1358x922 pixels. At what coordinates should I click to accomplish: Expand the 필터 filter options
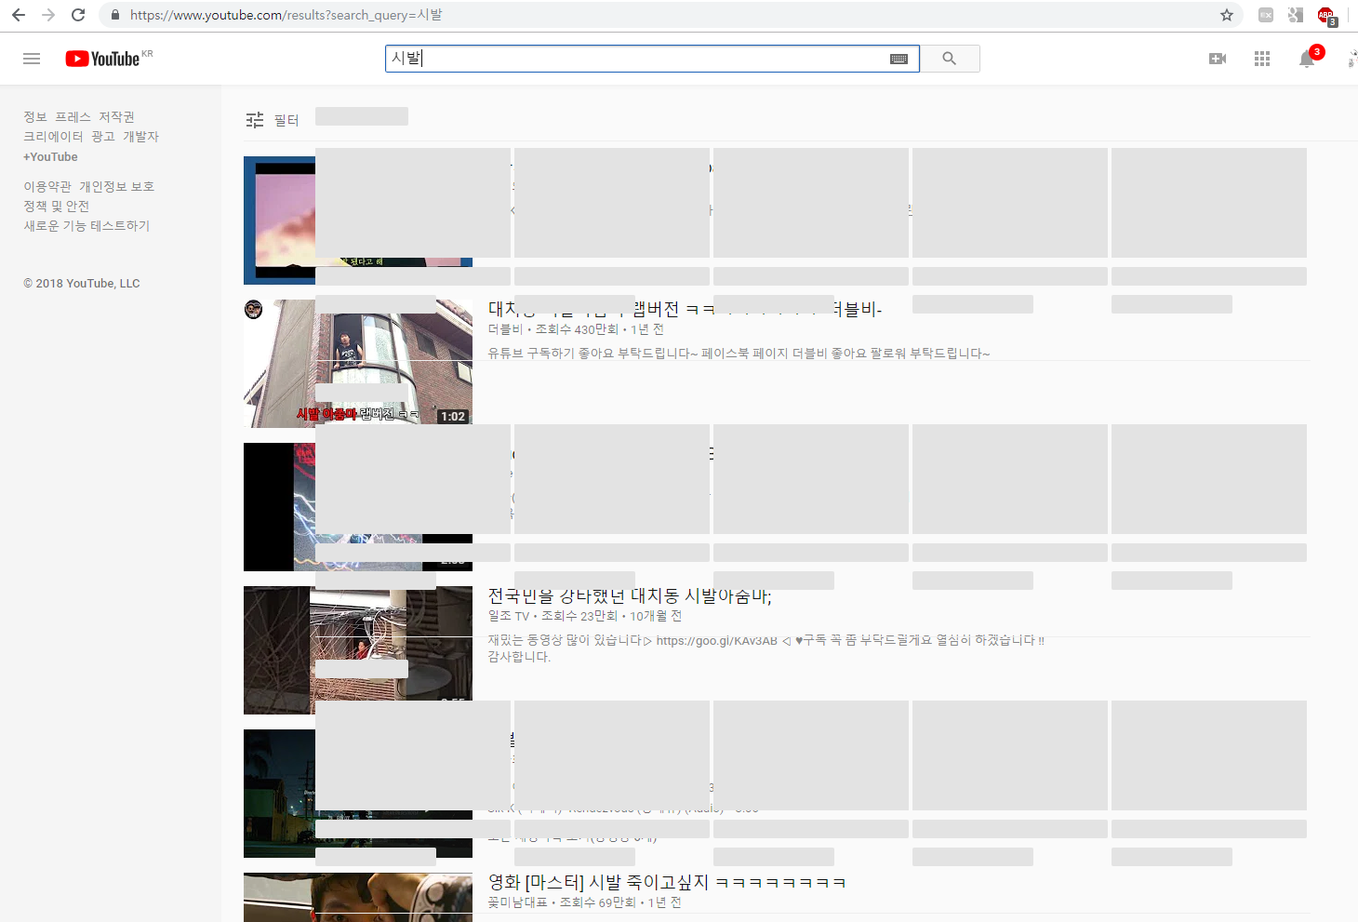[273, 120]
